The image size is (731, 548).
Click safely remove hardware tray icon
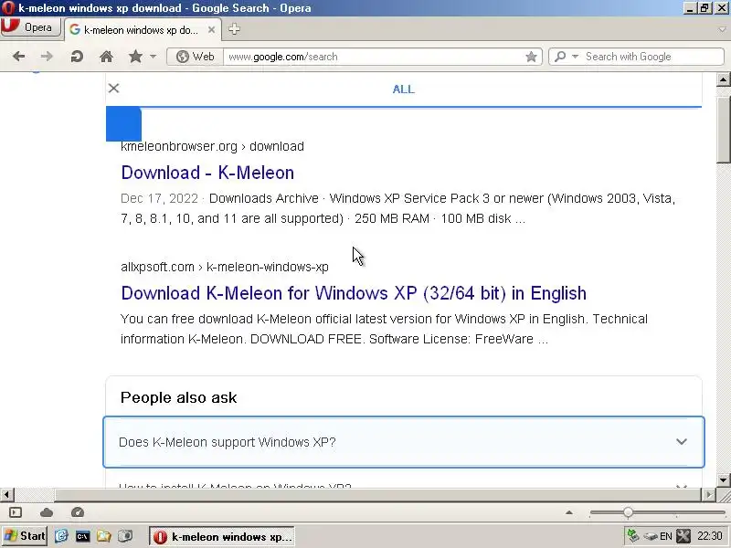coord(651,536)
